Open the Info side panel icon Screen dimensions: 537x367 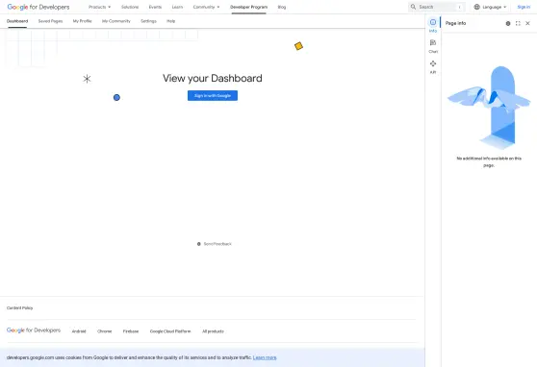433,22
